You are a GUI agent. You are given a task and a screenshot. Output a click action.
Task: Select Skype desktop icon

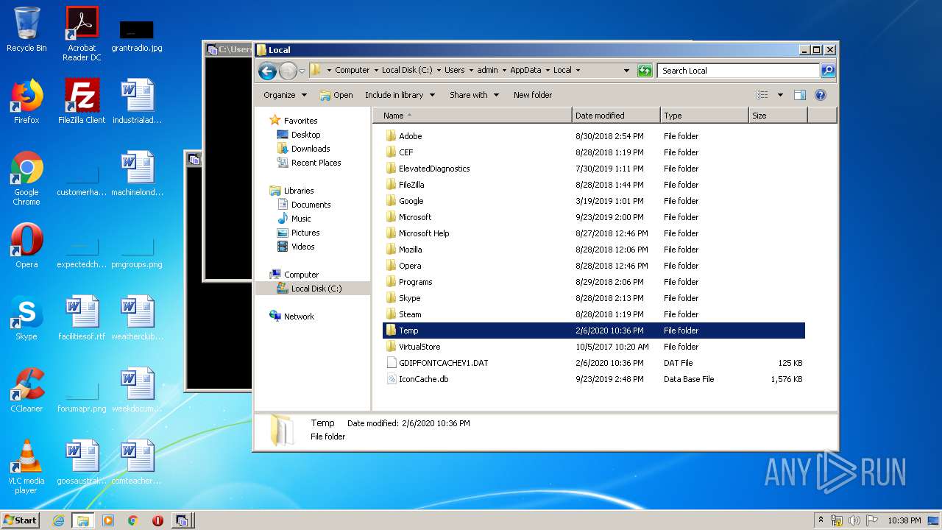(x=26, y=318)
